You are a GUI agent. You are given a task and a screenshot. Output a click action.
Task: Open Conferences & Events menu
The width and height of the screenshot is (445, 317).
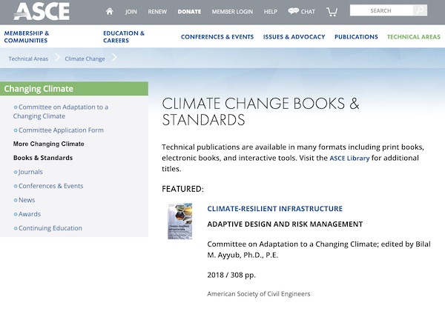(217, 37)
